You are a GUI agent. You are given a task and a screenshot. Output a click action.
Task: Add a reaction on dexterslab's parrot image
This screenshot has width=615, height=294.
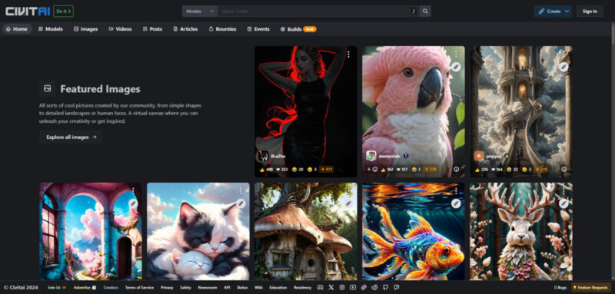[x=372, y=169]
